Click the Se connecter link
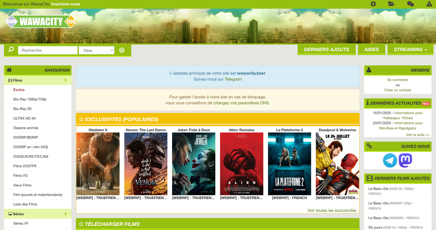The width and height of the screenshot is (436, 230). [398, 80]
